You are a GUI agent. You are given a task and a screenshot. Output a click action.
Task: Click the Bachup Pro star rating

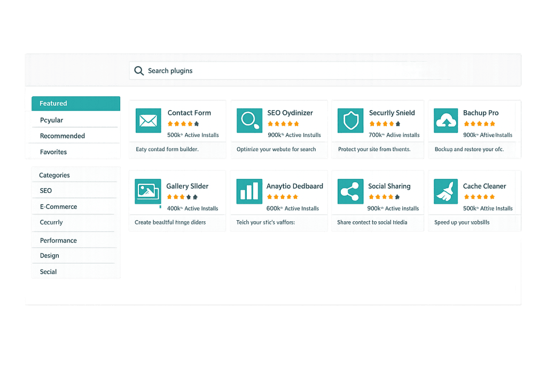[479, 123]
